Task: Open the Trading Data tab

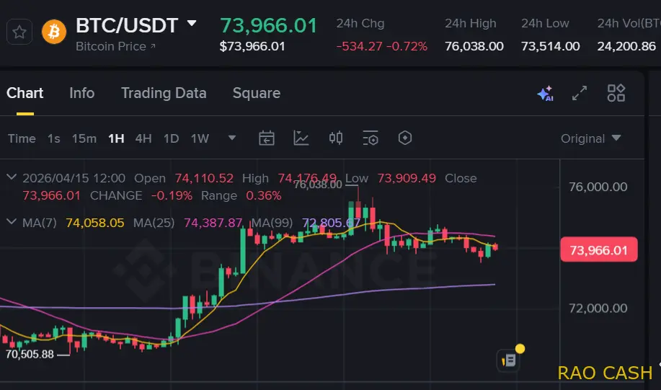Action: (164, 93)
